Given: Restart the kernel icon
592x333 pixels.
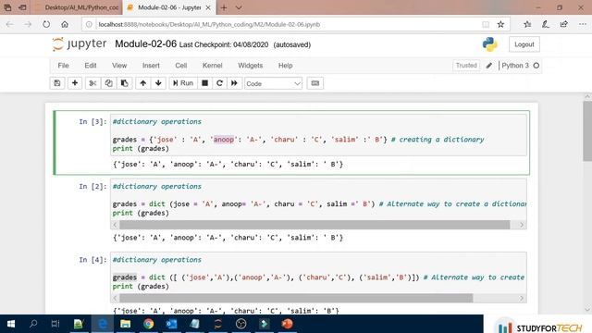Looking at the screenshot, I should [x=219, y=83].
